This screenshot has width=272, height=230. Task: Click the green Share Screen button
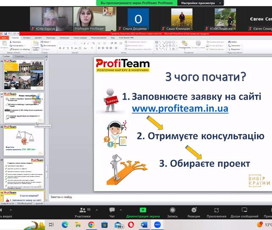click(x=143, y=213)
